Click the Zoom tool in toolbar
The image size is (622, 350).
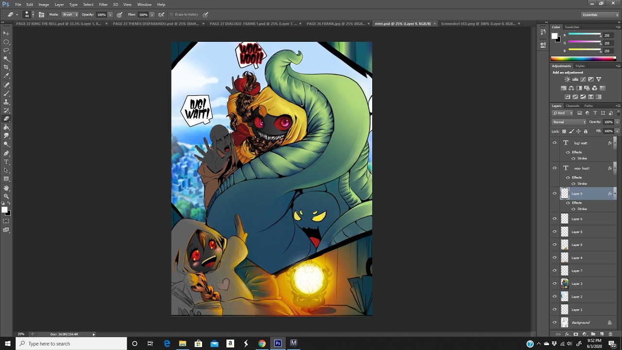point(6,196)
